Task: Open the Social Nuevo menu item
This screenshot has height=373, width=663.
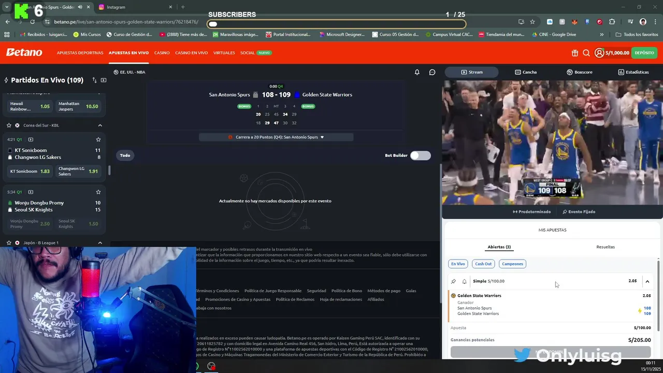Action: (256, 53)
